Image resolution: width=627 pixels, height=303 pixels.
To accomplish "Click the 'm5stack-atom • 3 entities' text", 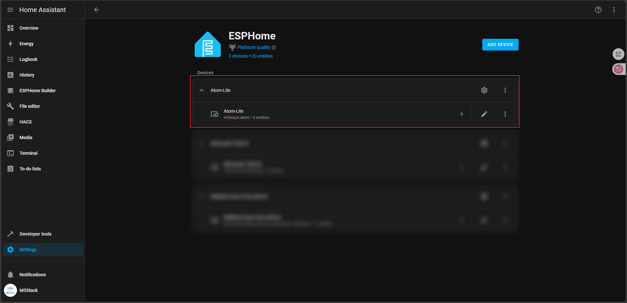I will point(246,118).
